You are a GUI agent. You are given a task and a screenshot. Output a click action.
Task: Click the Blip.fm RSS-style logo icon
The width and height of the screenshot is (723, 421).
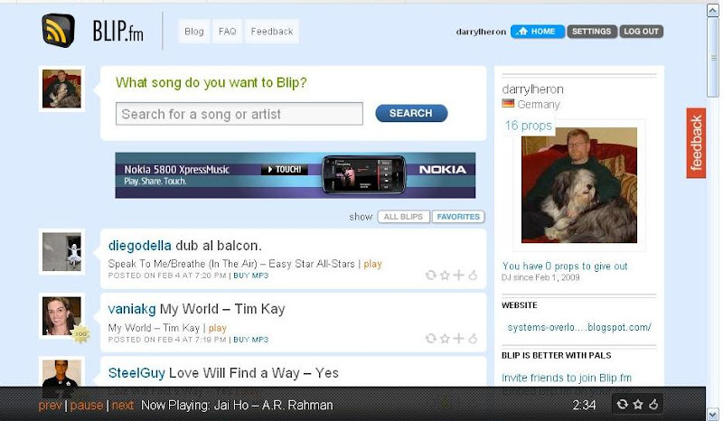(58, 31)
